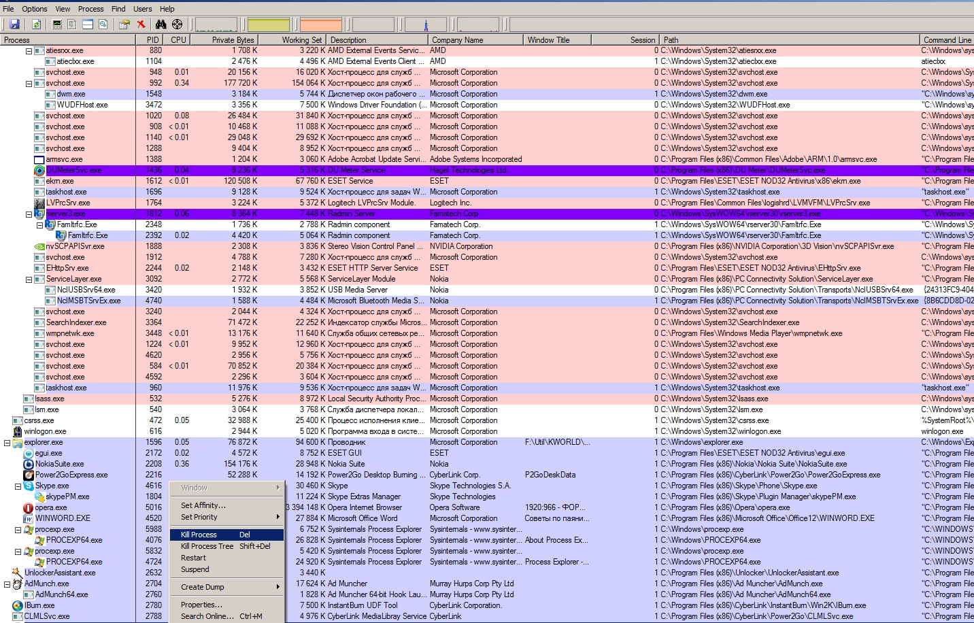Image resolution: width=974 pixels, height=623 pixels.
Task: Click the opera.exe red O icon
Action: point(29,507)
